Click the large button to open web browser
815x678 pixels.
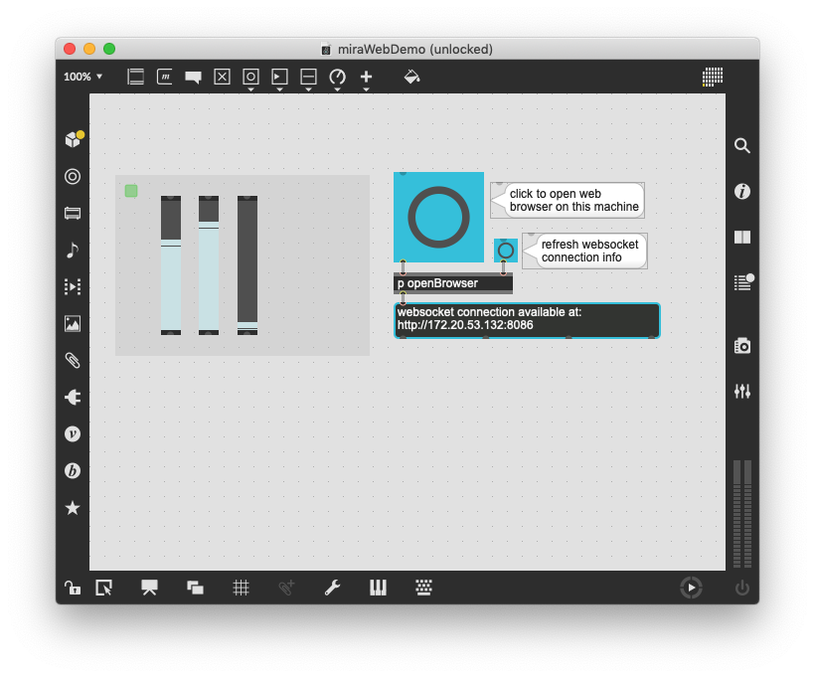click(438, 217)
